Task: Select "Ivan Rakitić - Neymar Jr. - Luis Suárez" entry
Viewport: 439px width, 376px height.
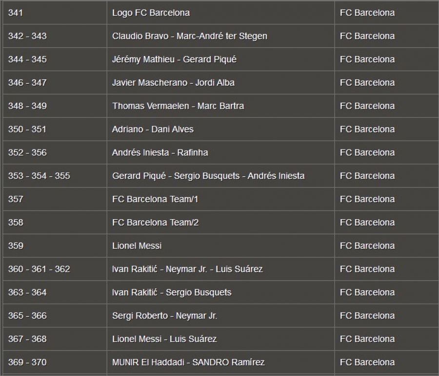Action: [x=187, y=269]
